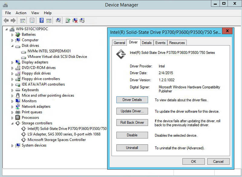The image size is (242, 177).
Task: Expand the Network adapters node
Action: pyautogui.click(x=12, y=107)
